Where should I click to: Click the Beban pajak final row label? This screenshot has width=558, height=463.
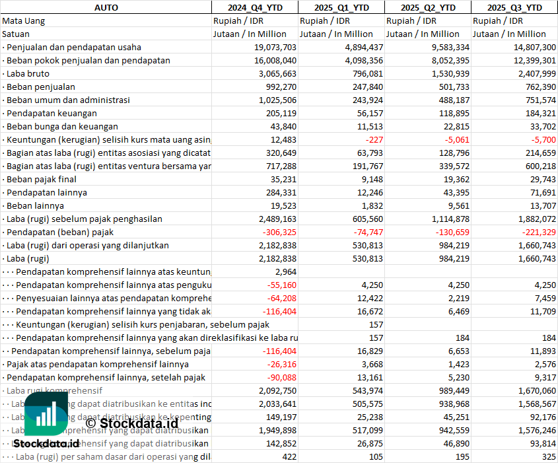point(41,179)
